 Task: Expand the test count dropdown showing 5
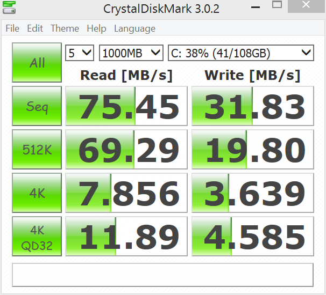[80, 53]
